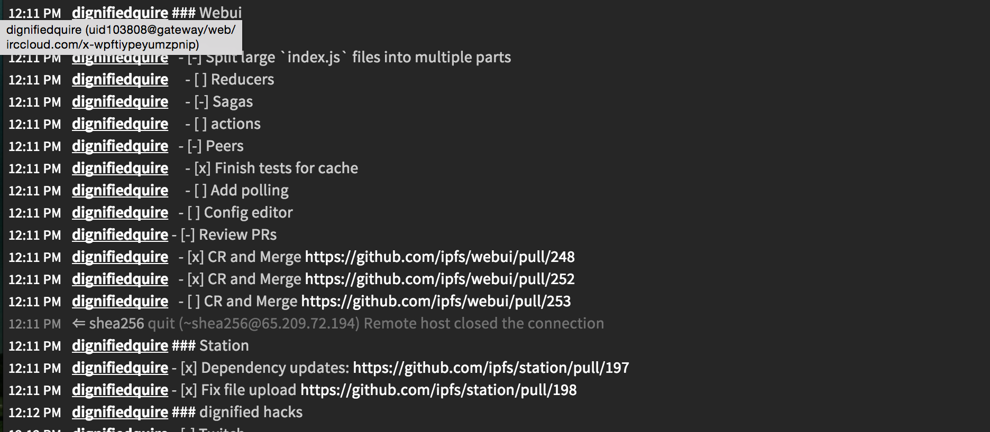Image resolution: width=990 pixels, height=432 pixels.
Task: Click dignifiedquire nick on the ### Station line
Action: pyautogui.click(x=120, y=346)
